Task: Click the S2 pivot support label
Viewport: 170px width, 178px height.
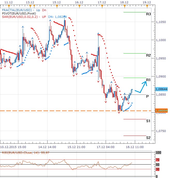Action: tap(148, 138)
